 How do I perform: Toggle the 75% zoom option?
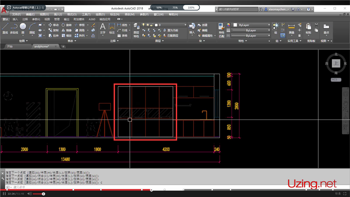point(175,7)
